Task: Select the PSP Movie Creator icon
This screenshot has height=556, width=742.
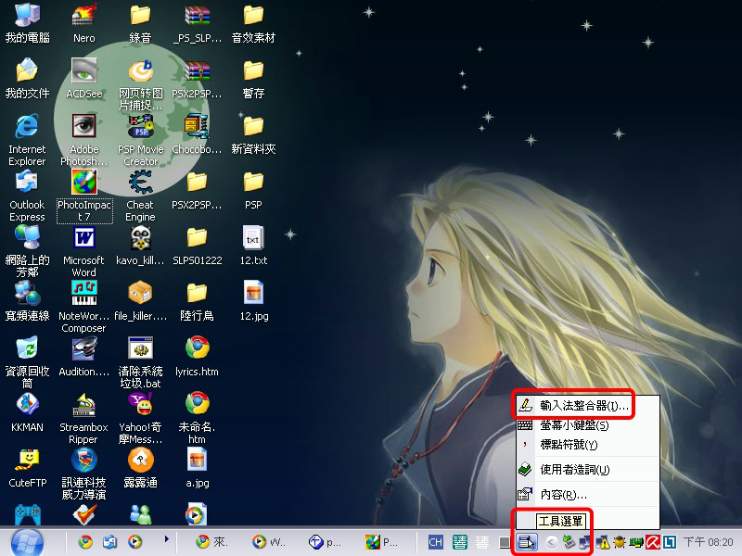Action: click(x=140, y=141)
